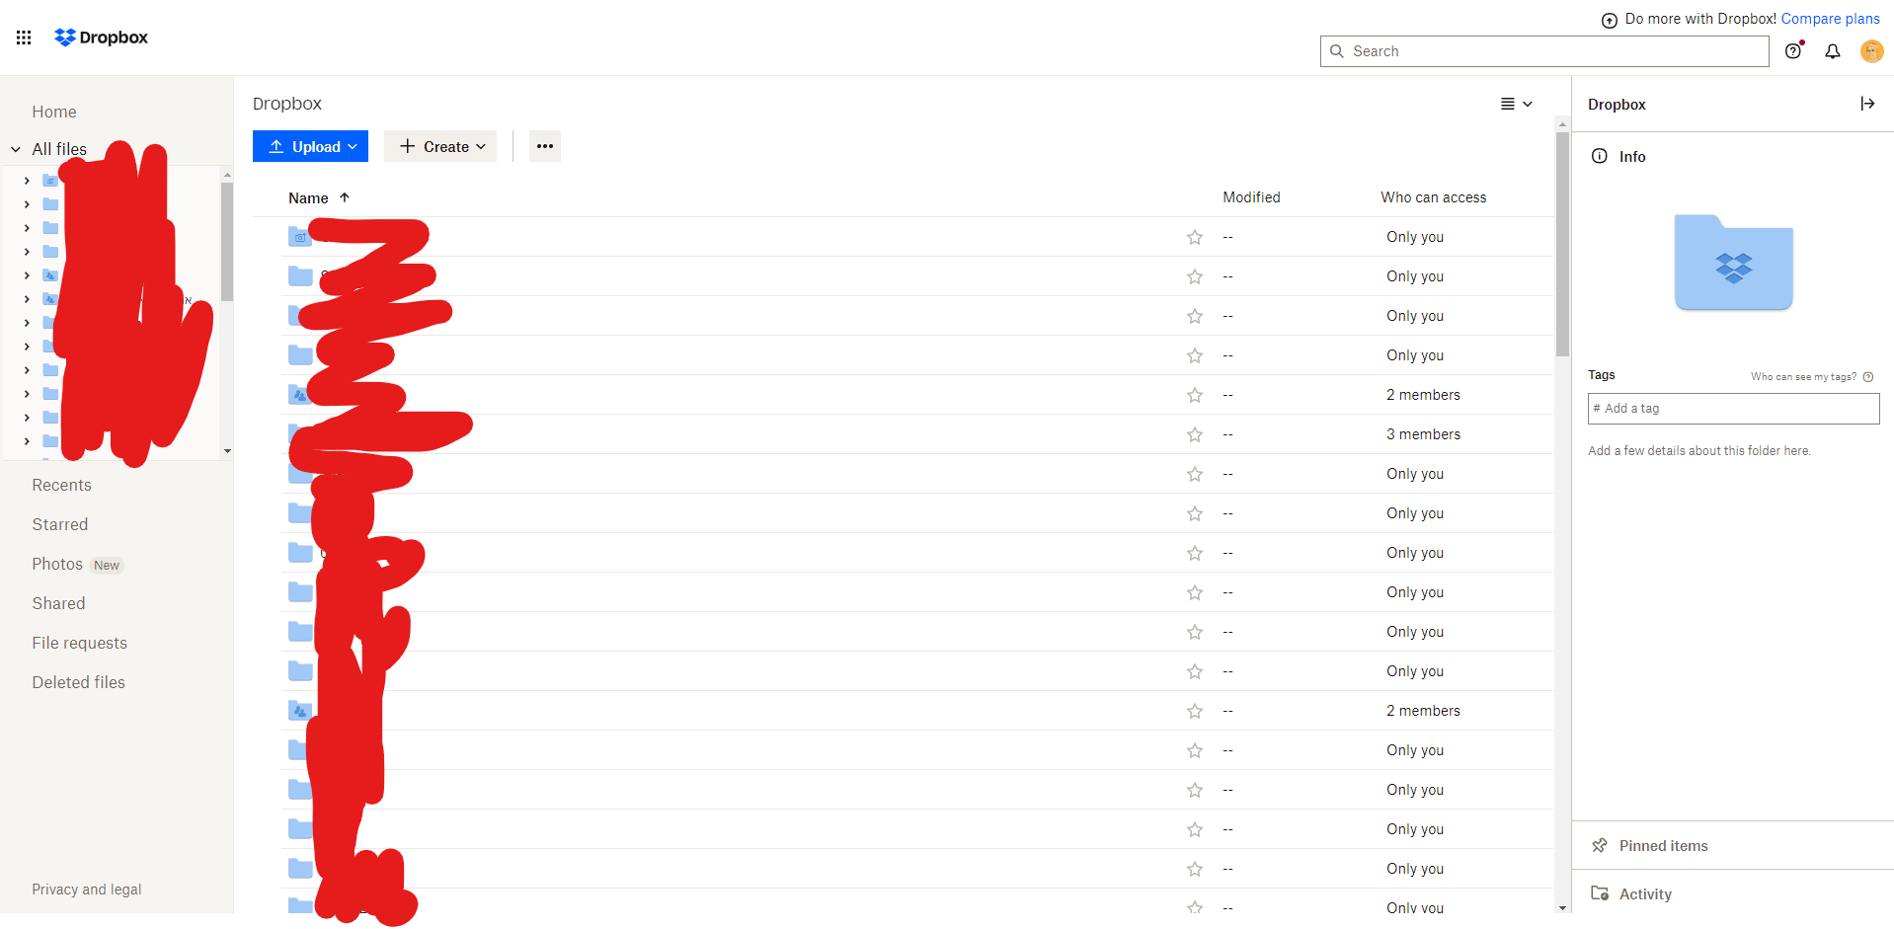Click the 'Add a tag' input field
This screenshot has height=929, width=1894.
click(1733, 409)
